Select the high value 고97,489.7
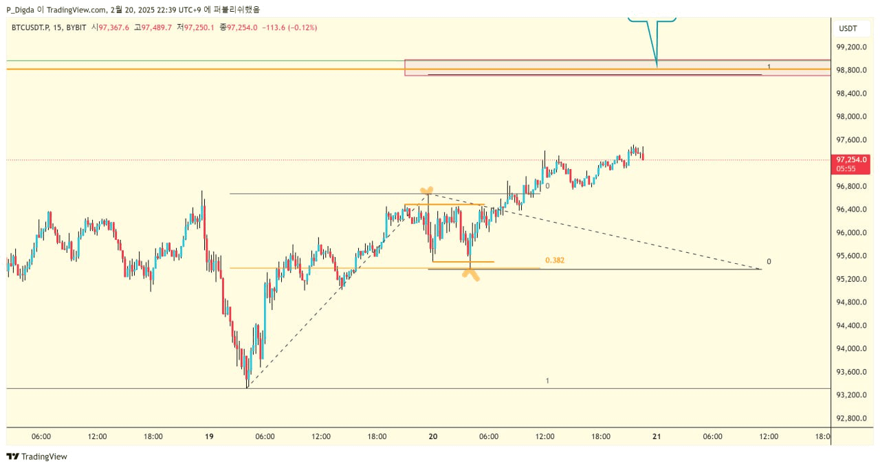This screenshot has height=468, width=880. click(152, 27)
